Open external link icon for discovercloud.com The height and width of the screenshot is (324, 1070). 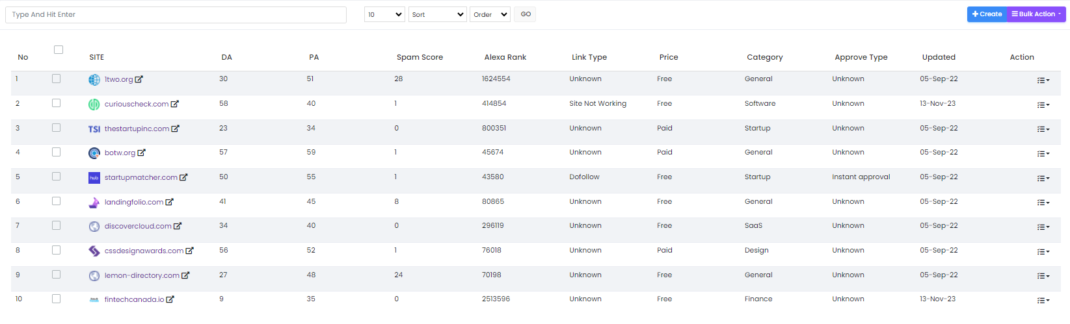click(178, 226)
